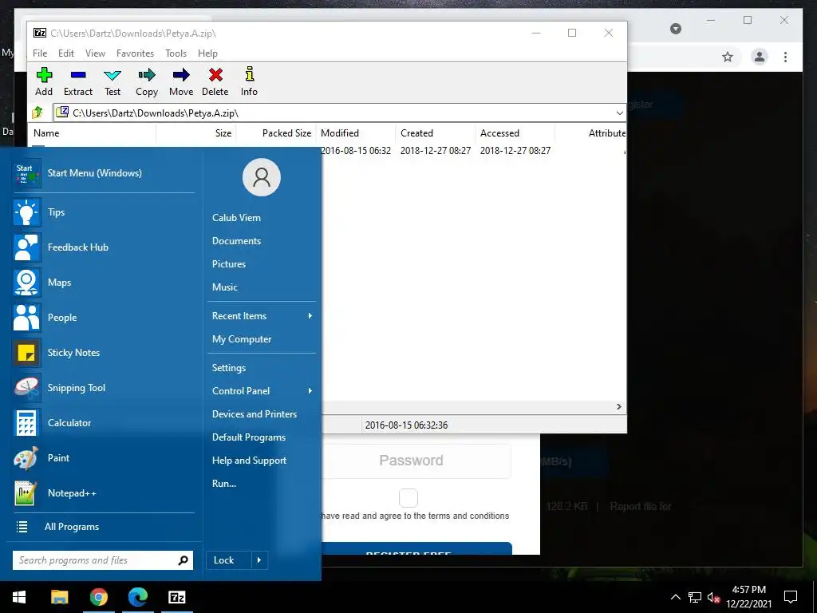Viewport: 817px width, 613px height.
Task: Select the 7-Zip taskbar icon
Action: [x=177, y=597]
